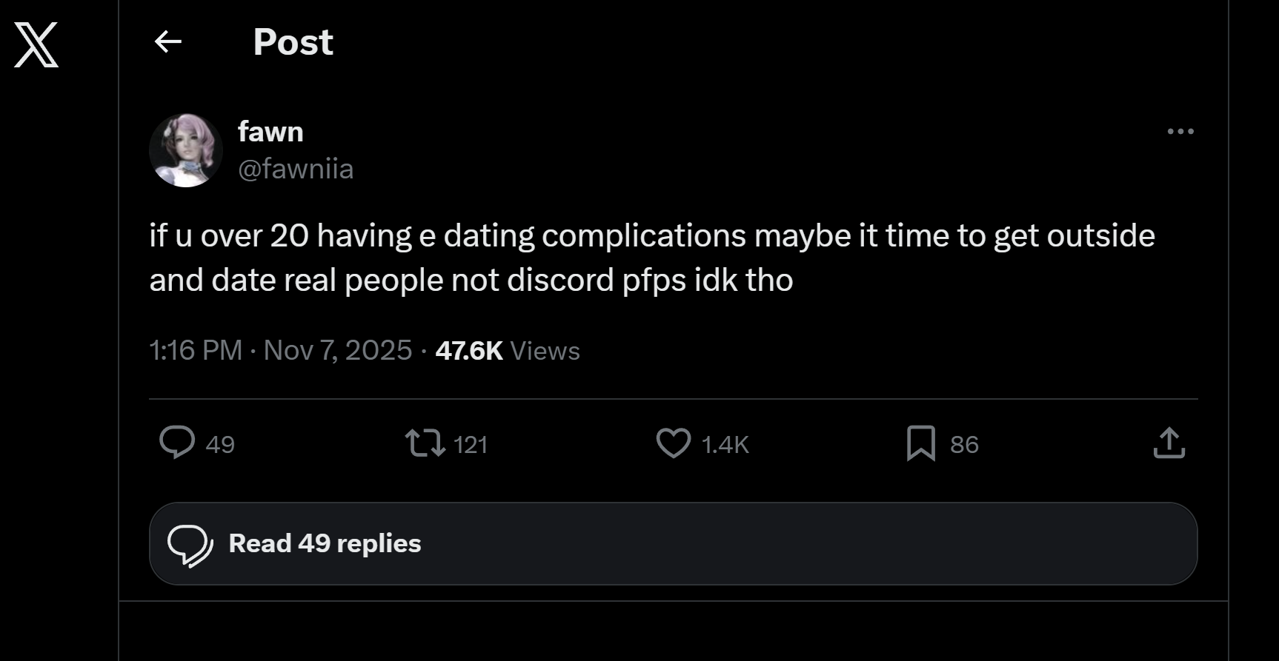Click the 1.4K likes count
Viewport: 1279px width, 661px height.
click(x=725, y=444)
